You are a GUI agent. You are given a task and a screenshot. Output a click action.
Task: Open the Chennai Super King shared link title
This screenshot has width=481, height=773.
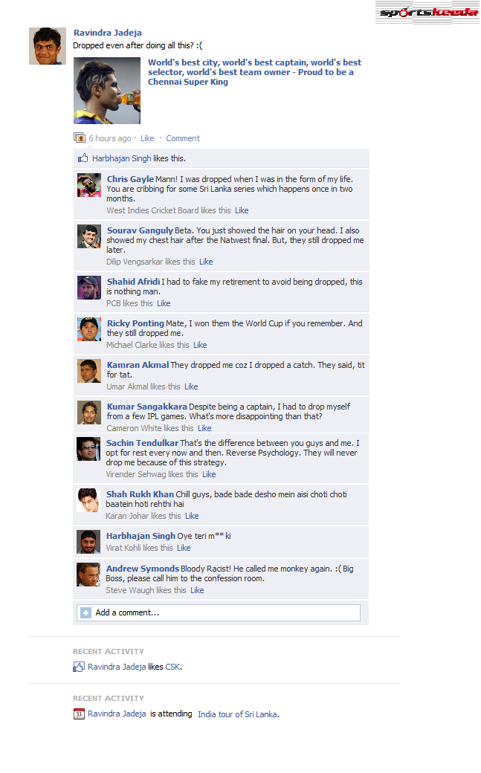tap(254, 72)
